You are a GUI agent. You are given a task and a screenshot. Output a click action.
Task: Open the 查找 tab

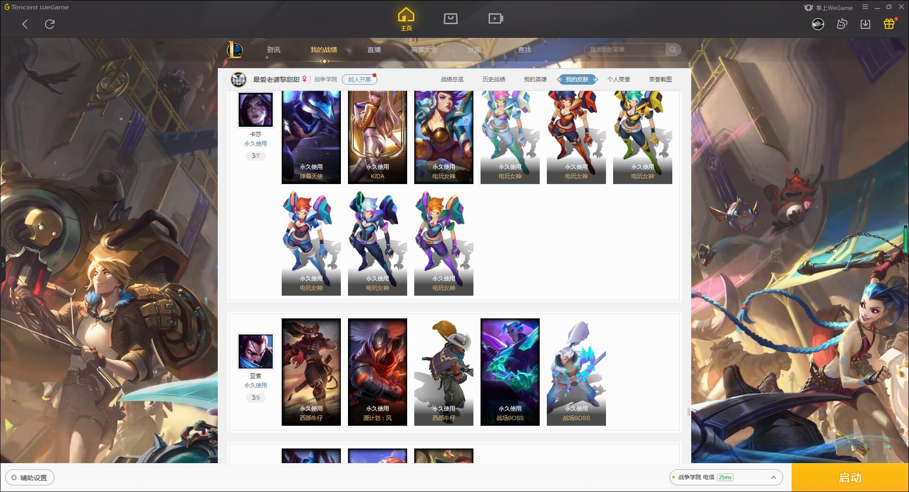525,50
